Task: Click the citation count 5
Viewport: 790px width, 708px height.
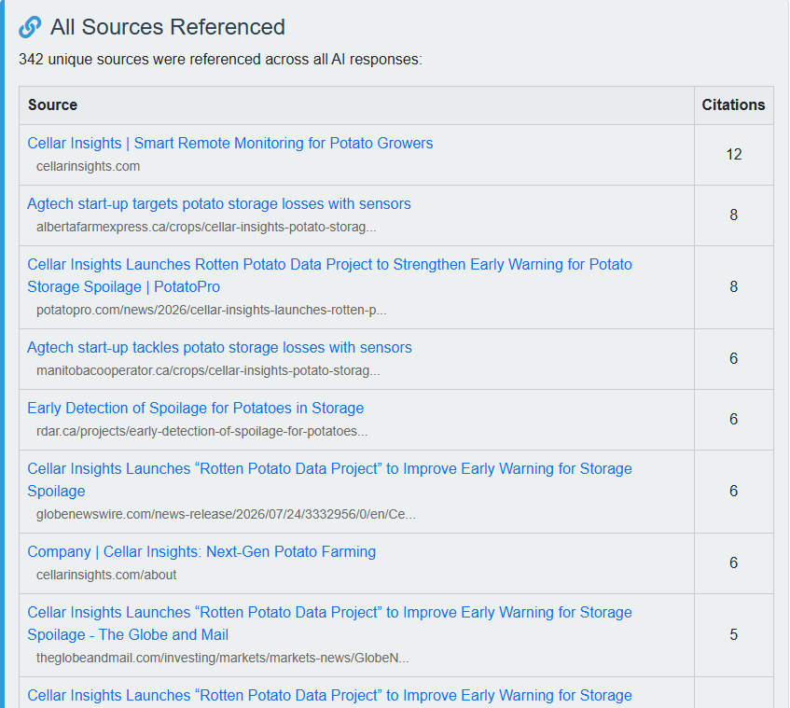Action: [x=734, y=634]
